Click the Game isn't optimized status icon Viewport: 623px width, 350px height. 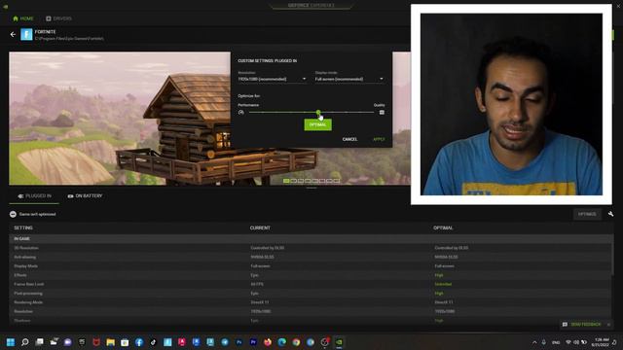pos(13,214)
